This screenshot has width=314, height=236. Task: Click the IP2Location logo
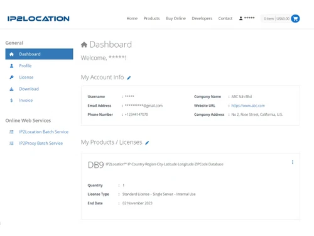click(38, 19)
